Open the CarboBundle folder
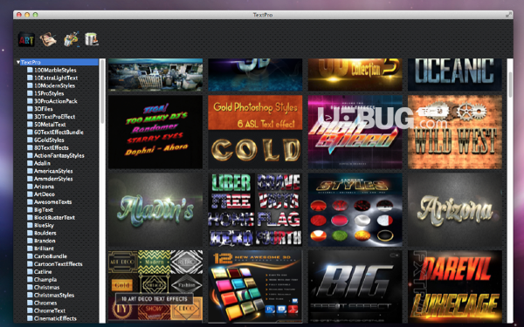The width and height of the screenshot is (524, 327). pyautogui.click(x=51, y=256)
